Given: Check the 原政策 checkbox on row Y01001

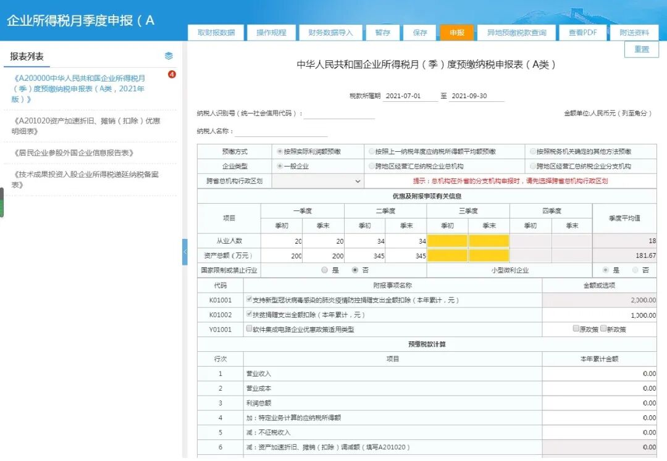Looking at the screenshot, I should 576,329.
